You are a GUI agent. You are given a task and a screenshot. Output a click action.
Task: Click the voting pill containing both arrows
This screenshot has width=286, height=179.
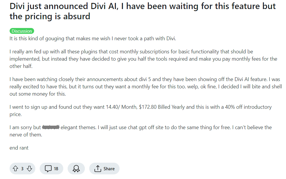(x=22, y=169)
